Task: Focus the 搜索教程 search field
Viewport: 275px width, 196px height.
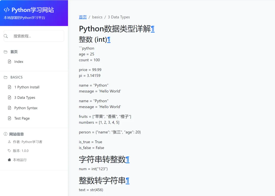Action: pyautogui.click(x=34, y=36)
